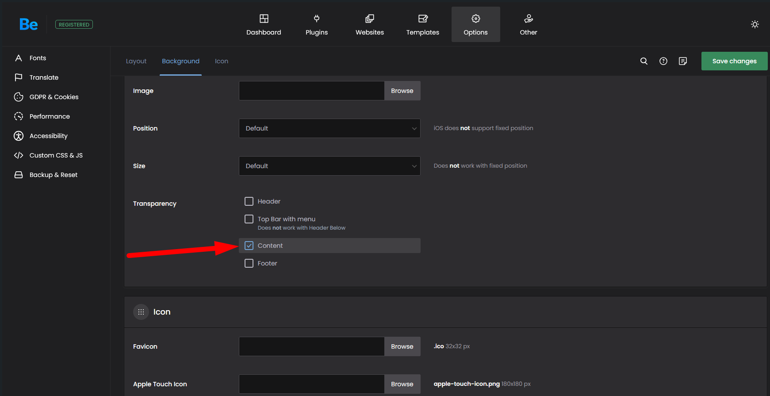This screenshot has height=396, width=770.
Task: Focus the Apple Touch Icon input field
Action: [312, 384]
